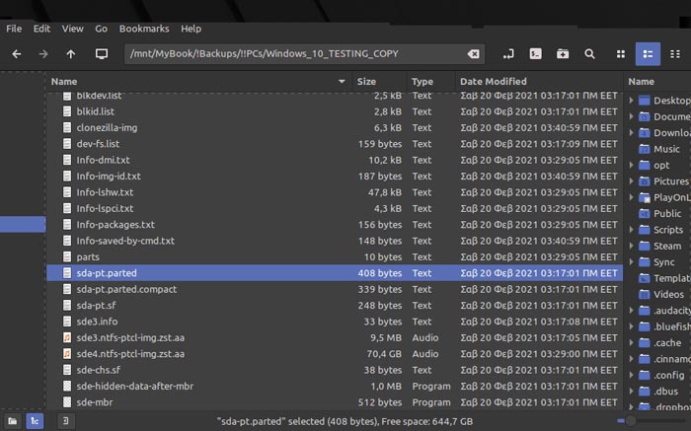Create a new folder icon
This screenshot has height=431, width=691.
tap(563, 54)
